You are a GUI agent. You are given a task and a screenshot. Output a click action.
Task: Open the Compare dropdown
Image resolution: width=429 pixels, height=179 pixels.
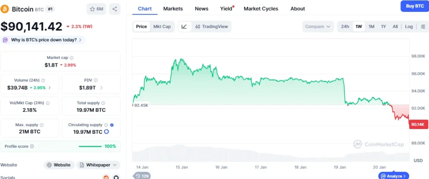[318, 26]
